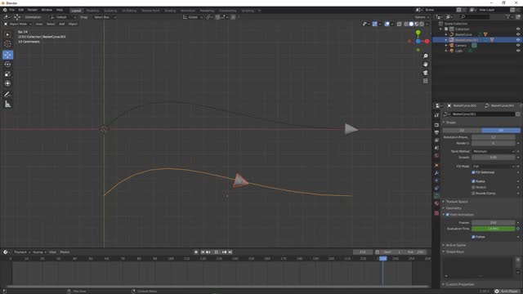The width and height of the screenshot is (523, 294).
Task: Toggle the Radius checkbox
Action: coord(473,181)
